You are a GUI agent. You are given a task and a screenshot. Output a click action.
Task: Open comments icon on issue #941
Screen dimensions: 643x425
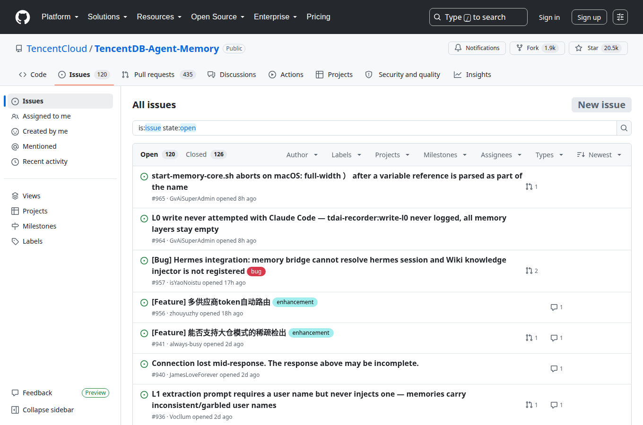(556, 338)
